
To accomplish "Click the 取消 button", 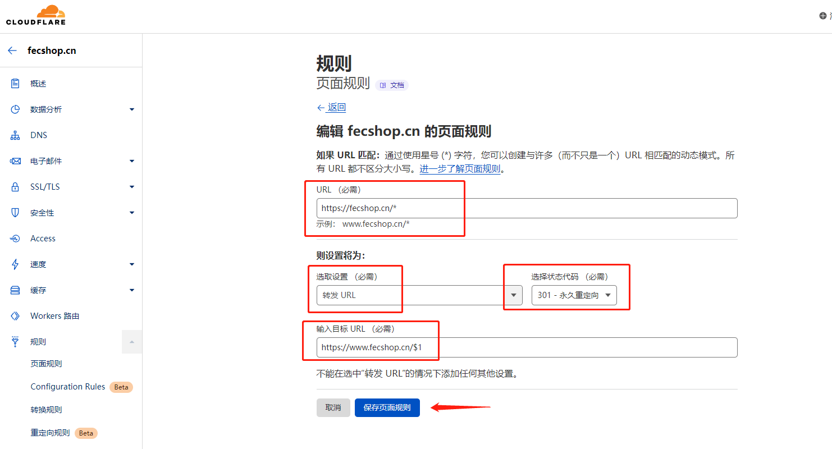I will point(333,407).
